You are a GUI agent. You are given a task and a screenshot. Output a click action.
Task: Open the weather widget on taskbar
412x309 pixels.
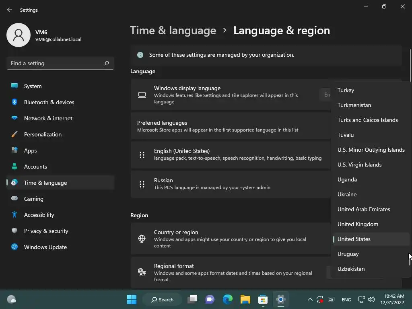pyautogui.click(x=12, y=299)
